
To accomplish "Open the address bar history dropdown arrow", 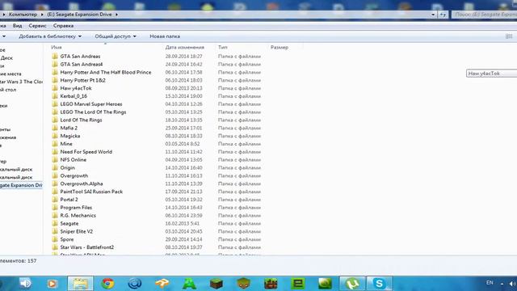I will 433,15.
